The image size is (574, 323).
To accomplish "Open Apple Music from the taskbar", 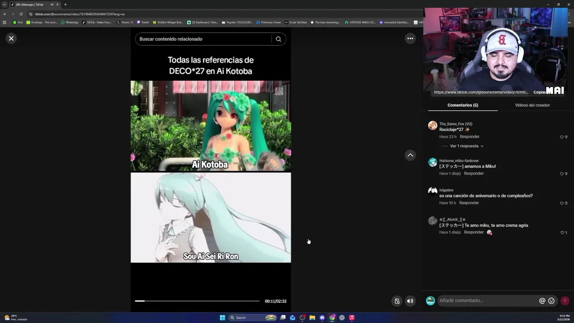I will point(352,318).
